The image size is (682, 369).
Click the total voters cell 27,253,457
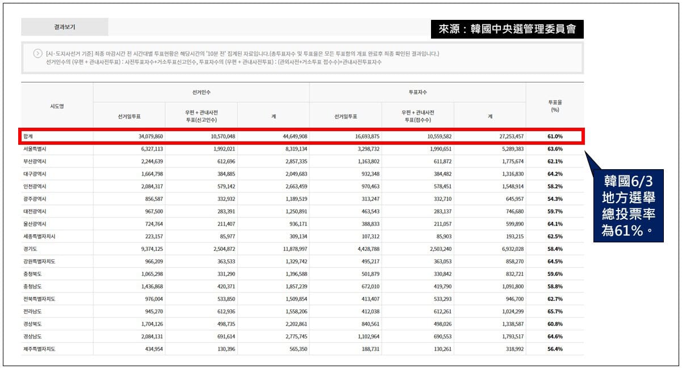pos(511,137)
